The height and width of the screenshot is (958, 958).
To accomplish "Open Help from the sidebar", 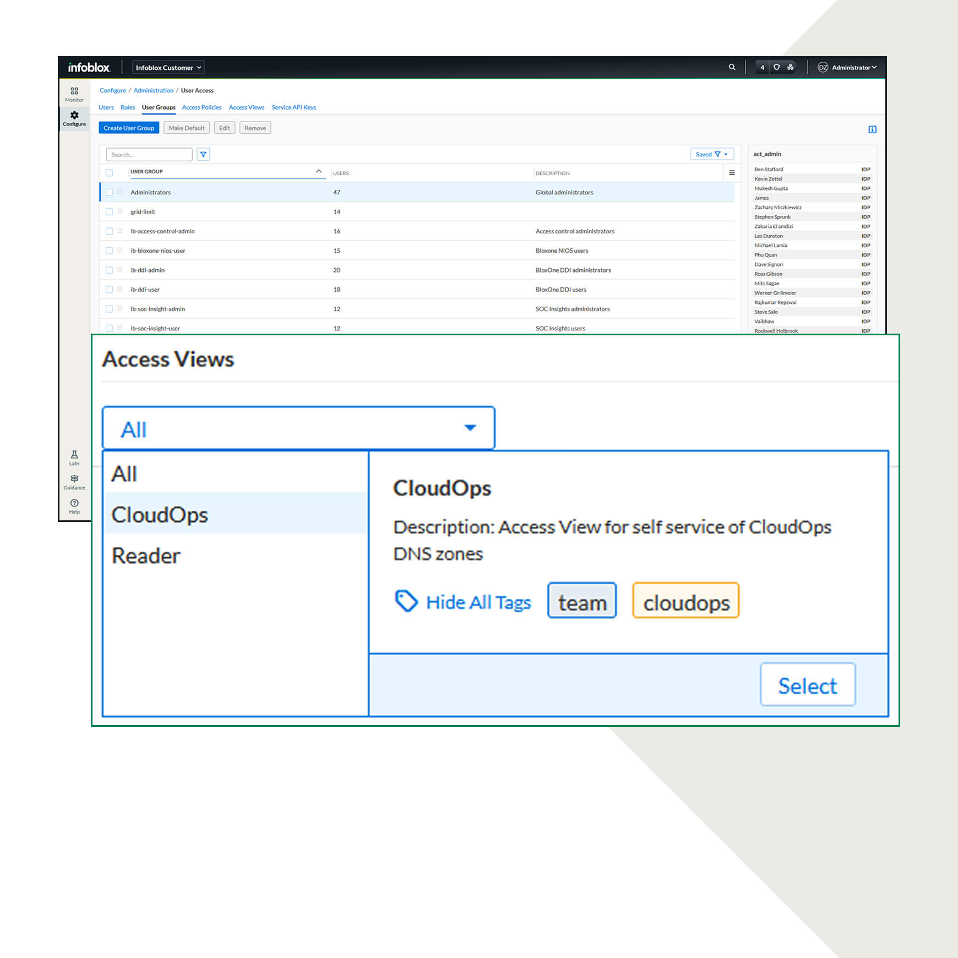I will point(74,507).
